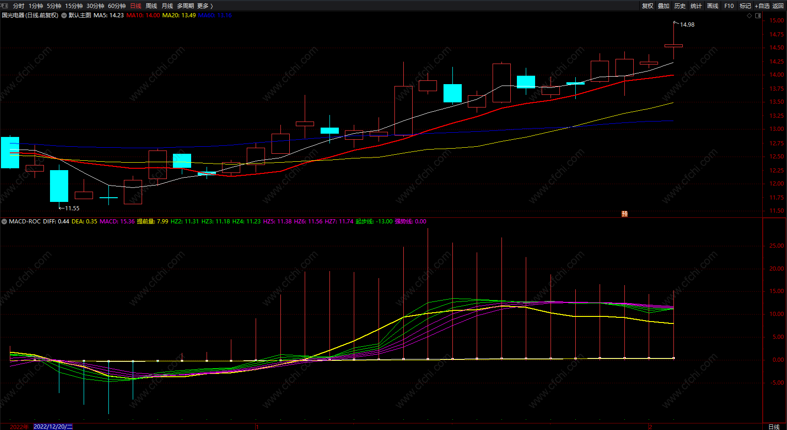Click the 标记 mark button
Screen dimensions: 787x430
745,6
